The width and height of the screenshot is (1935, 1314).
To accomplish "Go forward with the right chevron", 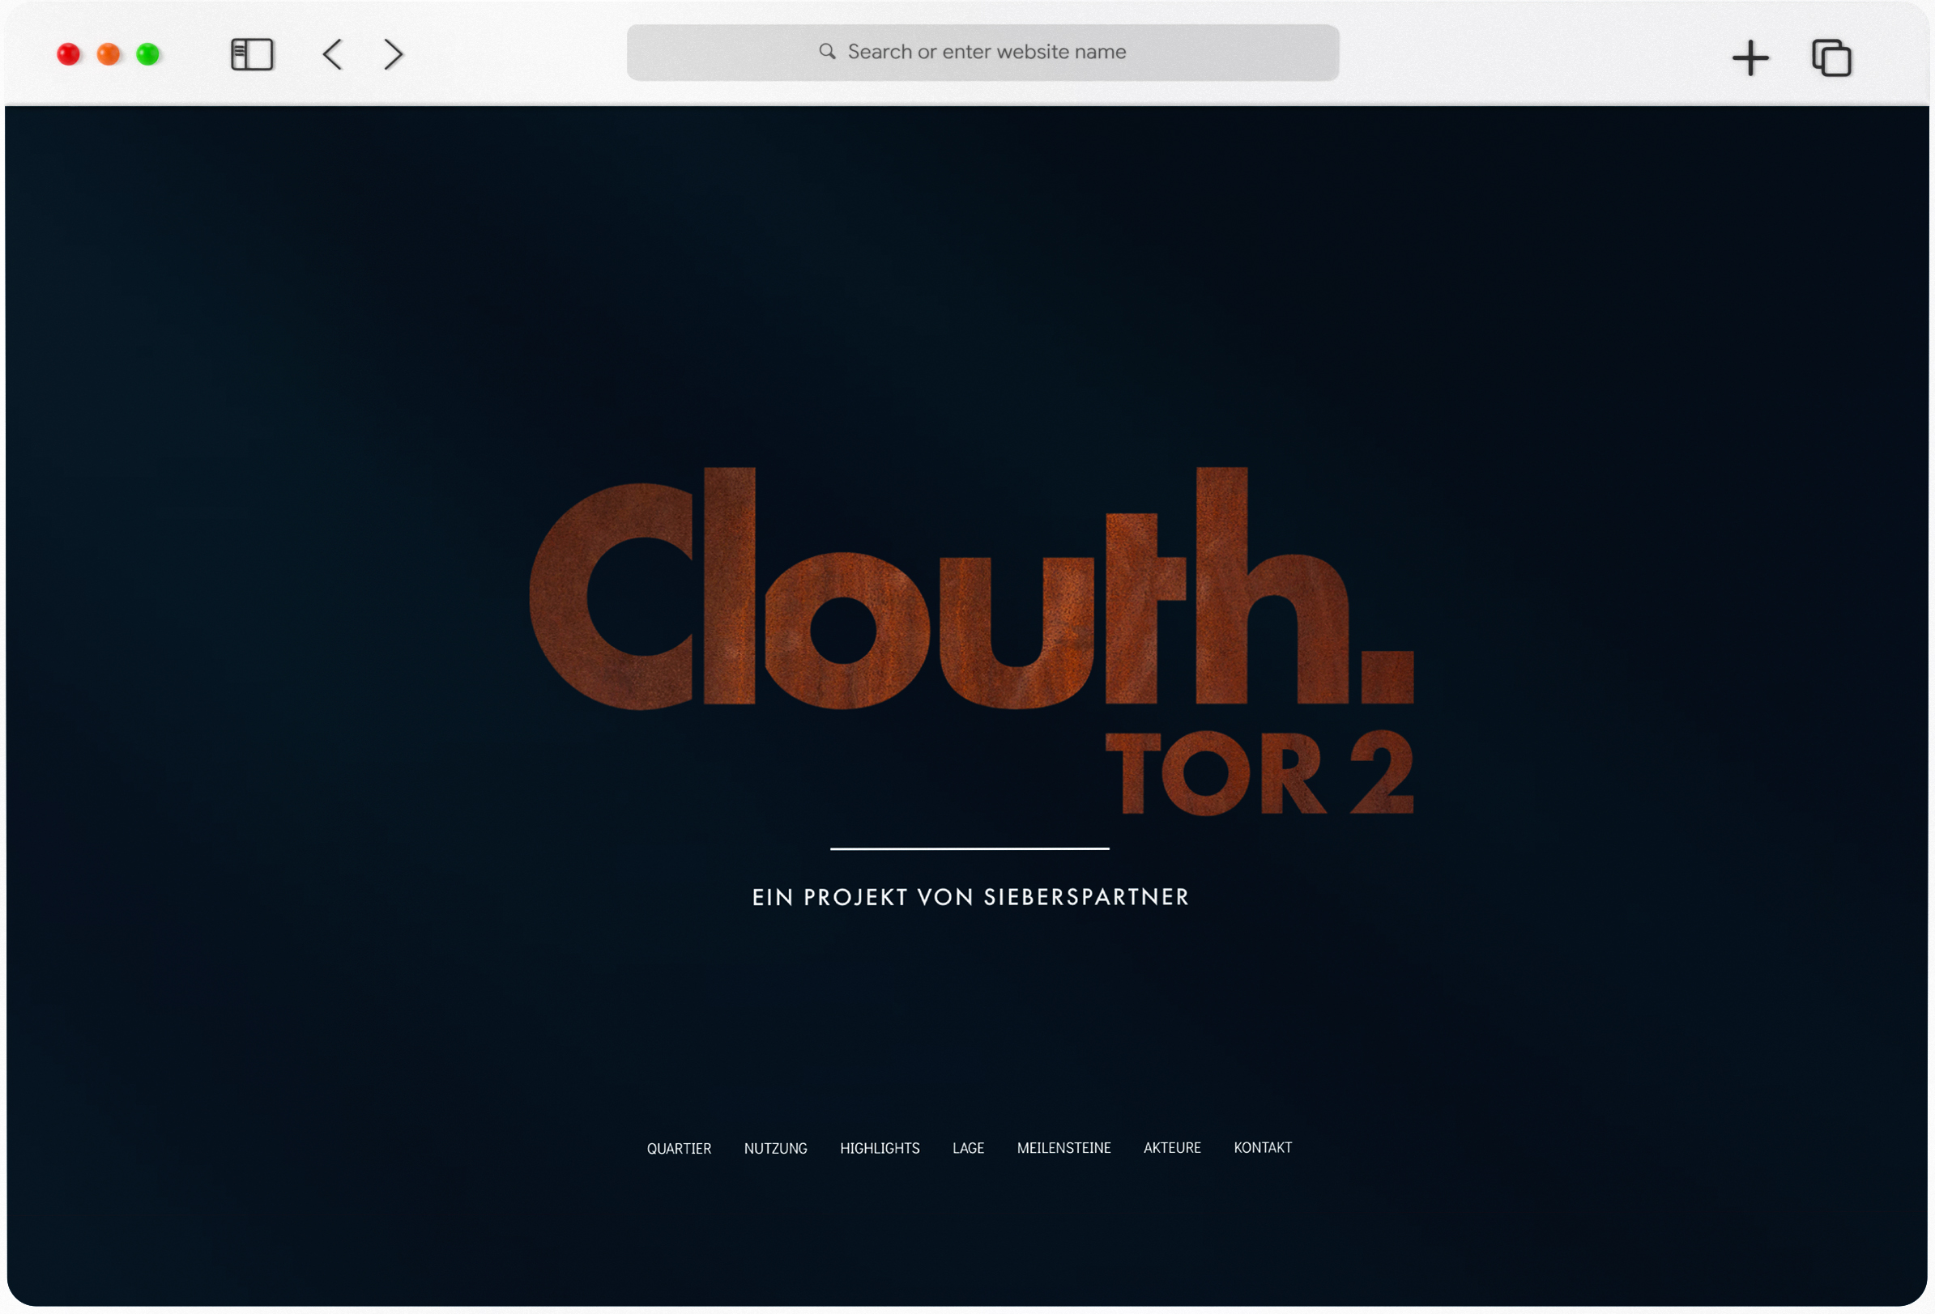I will pyautogui.click(x=393, y=55).
